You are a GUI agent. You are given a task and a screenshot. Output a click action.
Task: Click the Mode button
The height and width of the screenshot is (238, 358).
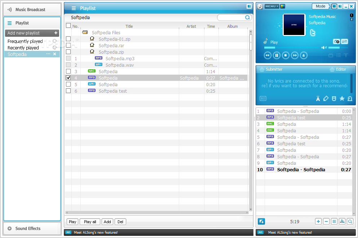click(321, 6)
